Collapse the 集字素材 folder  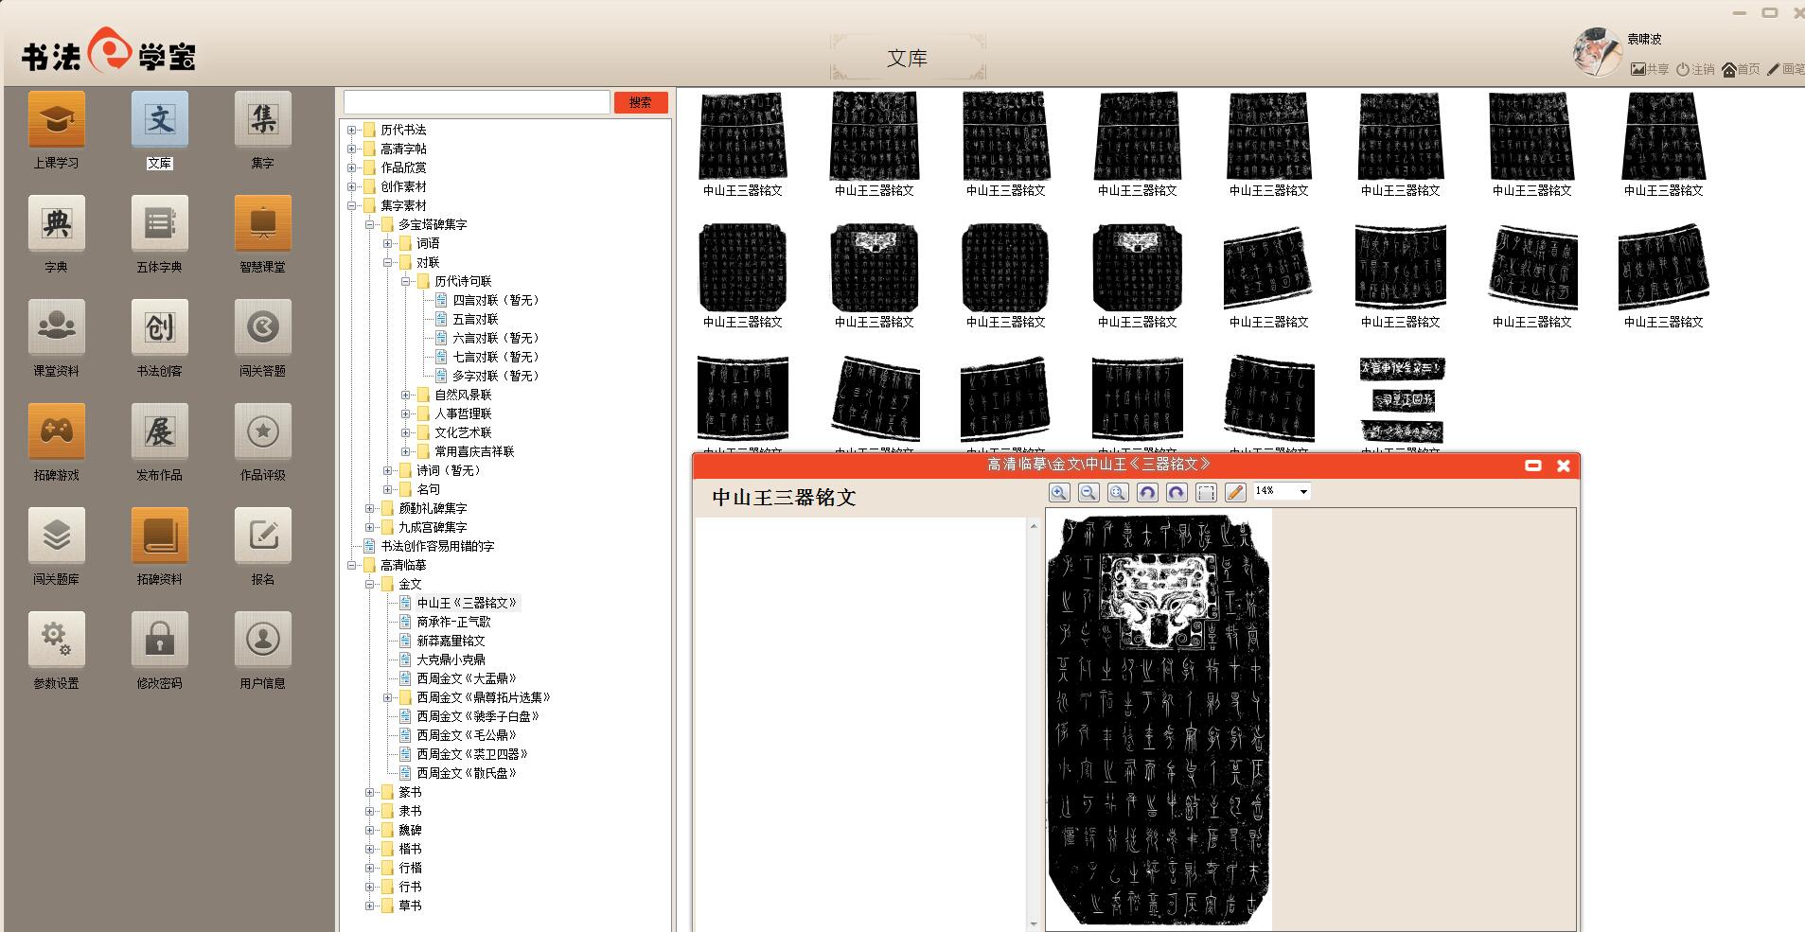click(x=352, y=205)
